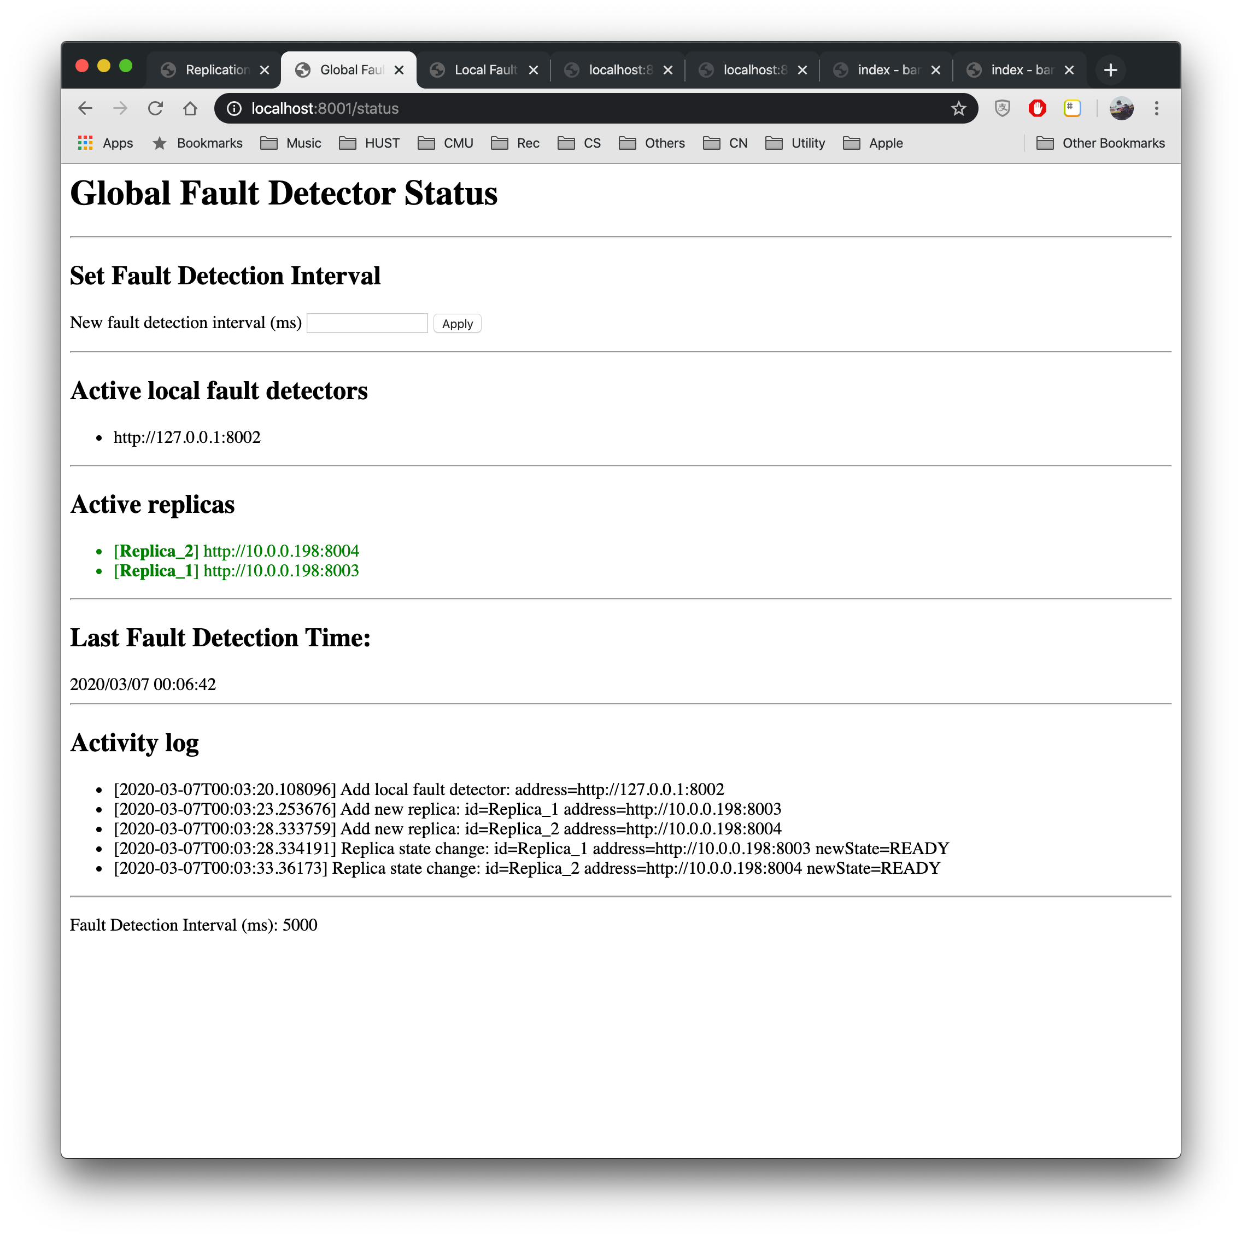Image resolution: width=1242 pixels, height=1239 pixels.
Task: Click the timestamp 2020/03/07 00:06:42
Action: 143,684
